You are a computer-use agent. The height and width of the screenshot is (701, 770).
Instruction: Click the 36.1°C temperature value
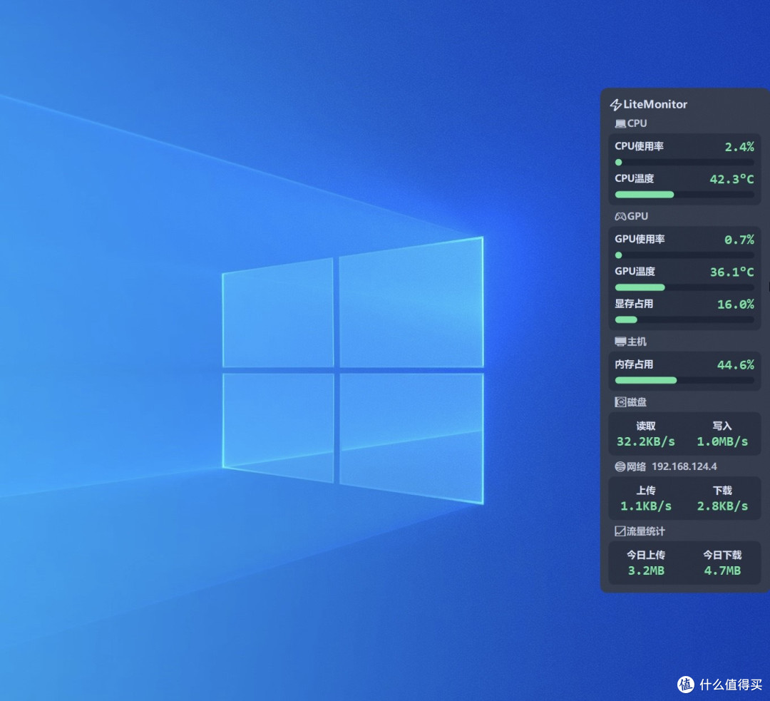pos(731,272)
